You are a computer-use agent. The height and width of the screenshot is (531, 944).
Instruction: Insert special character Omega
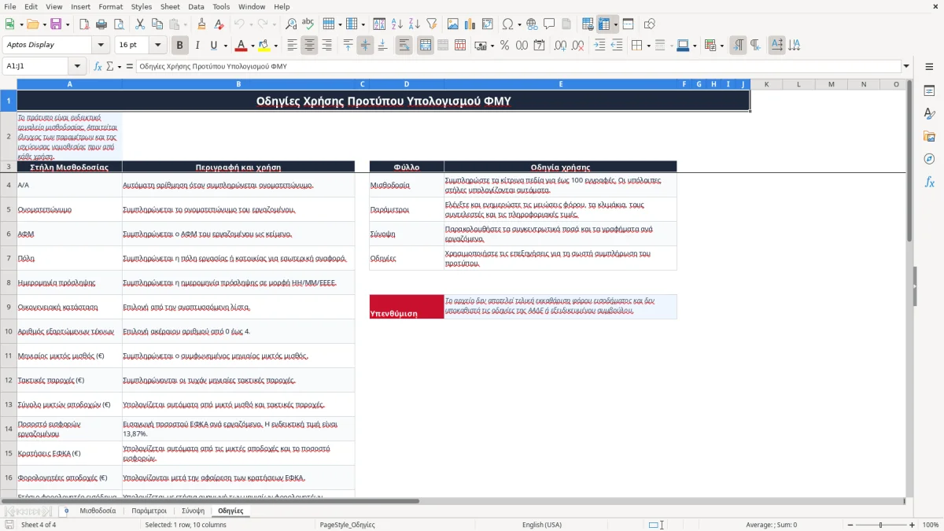pos(507,24)
